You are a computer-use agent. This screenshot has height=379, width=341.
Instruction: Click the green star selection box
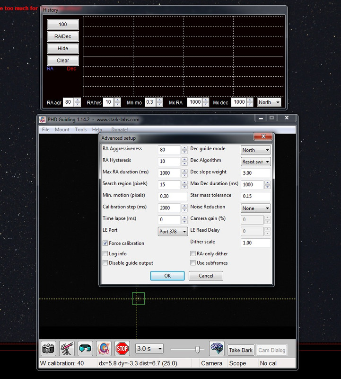[139, 298]
